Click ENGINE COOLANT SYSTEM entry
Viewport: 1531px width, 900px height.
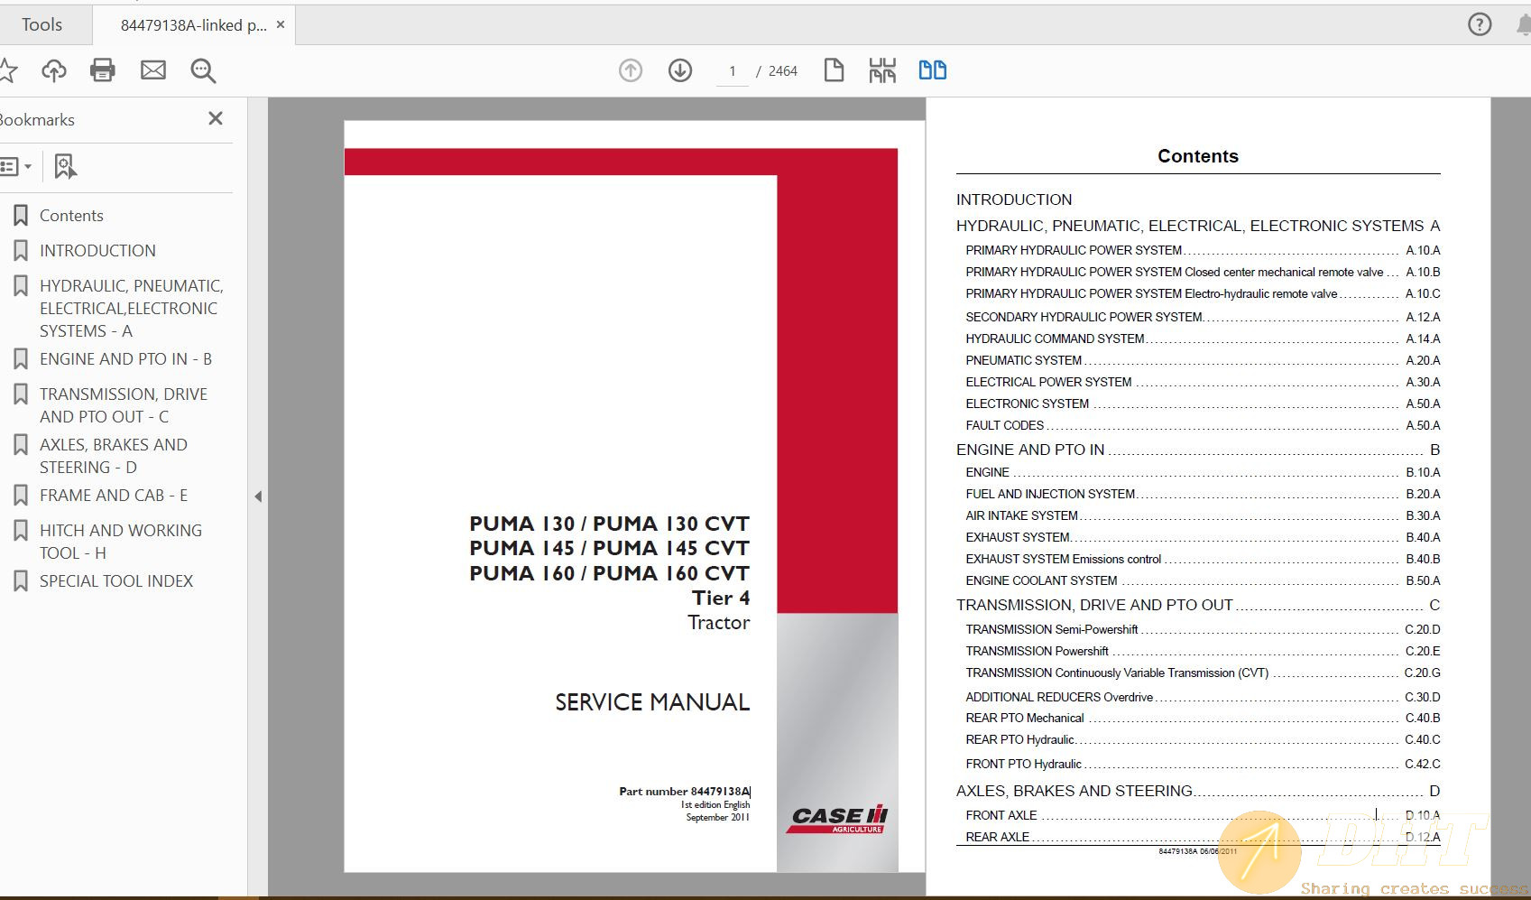point(1203,580)
